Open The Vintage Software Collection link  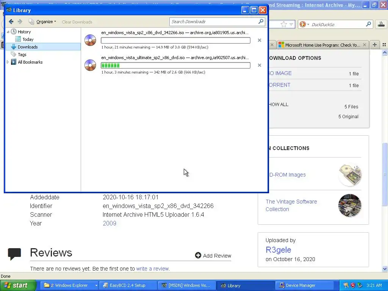click(291, 205)
